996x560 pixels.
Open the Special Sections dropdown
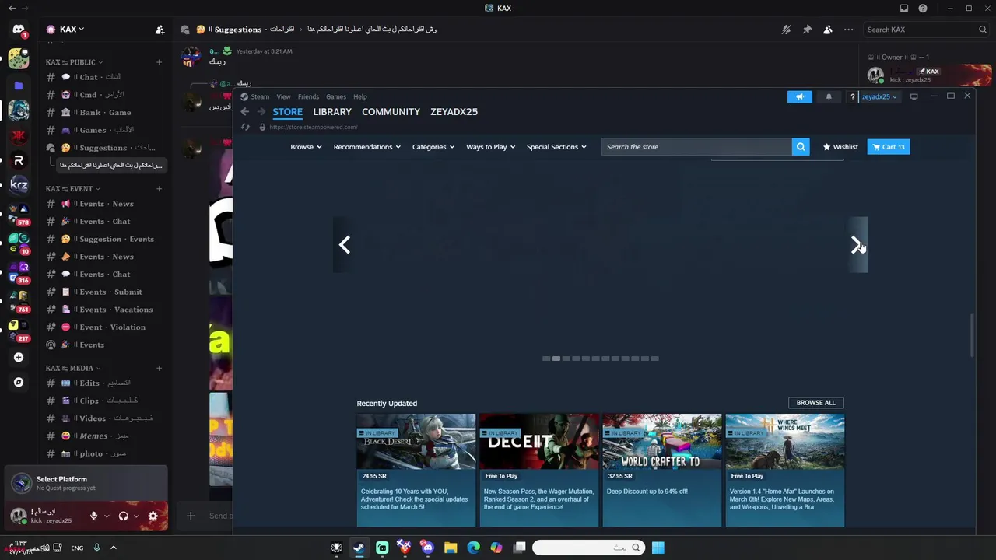point(556,147)
